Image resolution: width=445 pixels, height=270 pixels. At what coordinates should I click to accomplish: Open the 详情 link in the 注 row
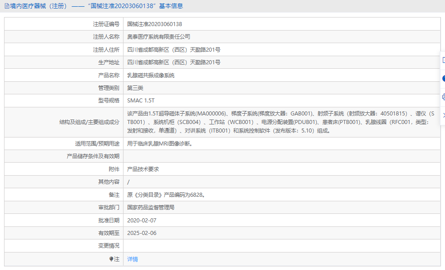132,260
